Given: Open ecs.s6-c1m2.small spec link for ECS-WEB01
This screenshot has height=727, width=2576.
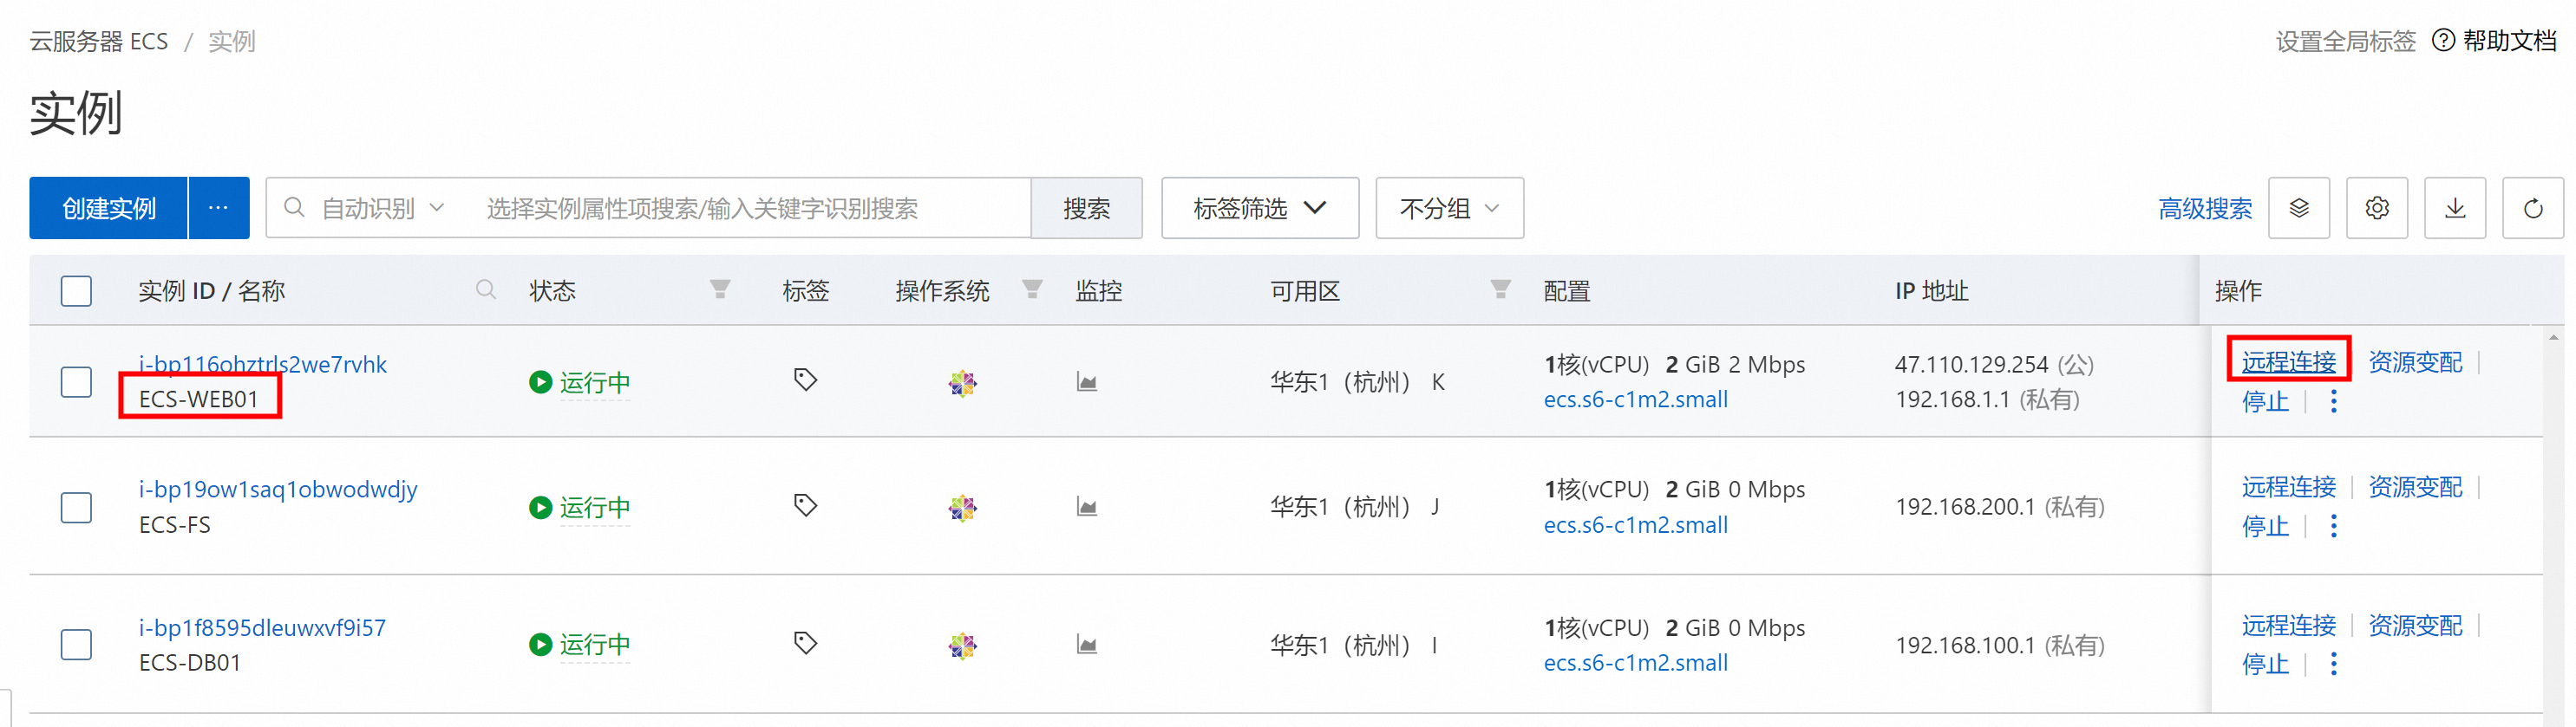Looking at the screenshot, I should click(x=1635, y=399).
